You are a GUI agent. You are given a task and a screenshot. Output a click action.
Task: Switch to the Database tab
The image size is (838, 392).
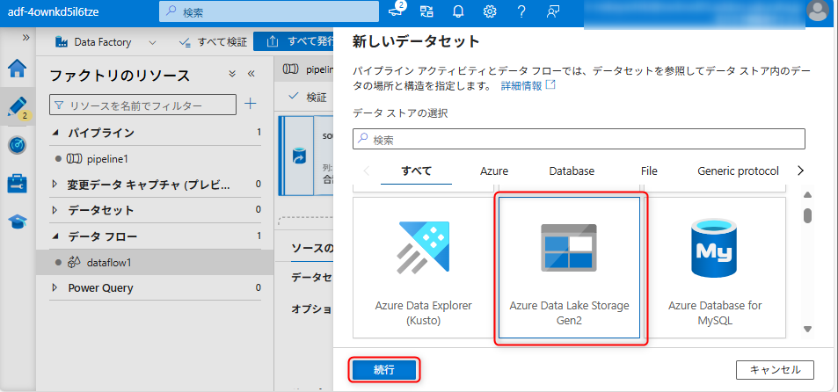click(x=572, y=171)
